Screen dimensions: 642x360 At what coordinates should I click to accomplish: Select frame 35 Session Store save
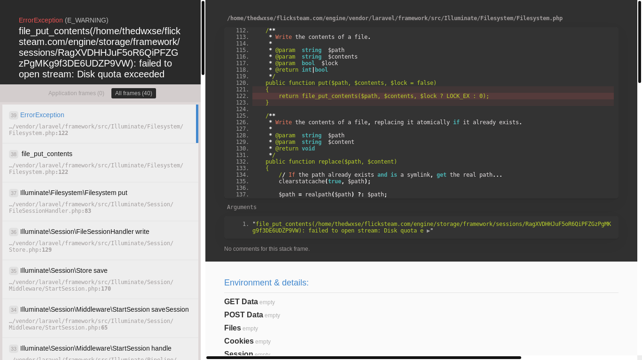pyautogui.click(x=100, y=279)
